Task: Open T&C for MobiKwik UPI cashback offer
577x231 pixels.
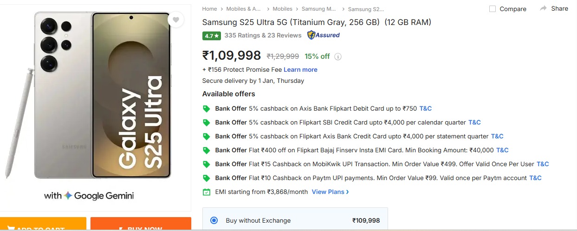Action: 543,164
